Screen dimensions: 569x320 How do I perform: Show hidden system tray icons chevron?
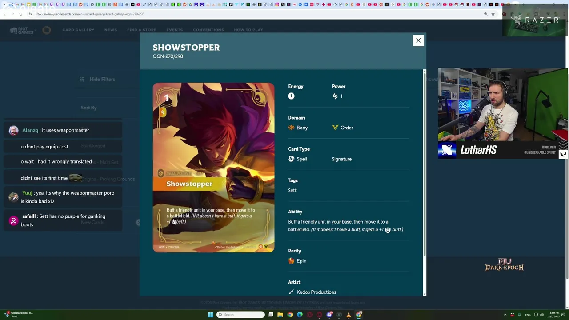(x=505, y=315)
